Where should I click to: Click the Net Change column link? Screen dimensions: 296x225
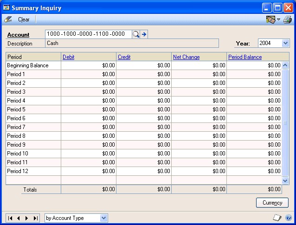pyautogui.click(x=187, y=57)
